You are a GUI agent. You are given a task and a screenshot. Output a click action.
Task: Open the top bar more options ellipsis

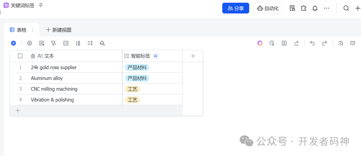327,8
